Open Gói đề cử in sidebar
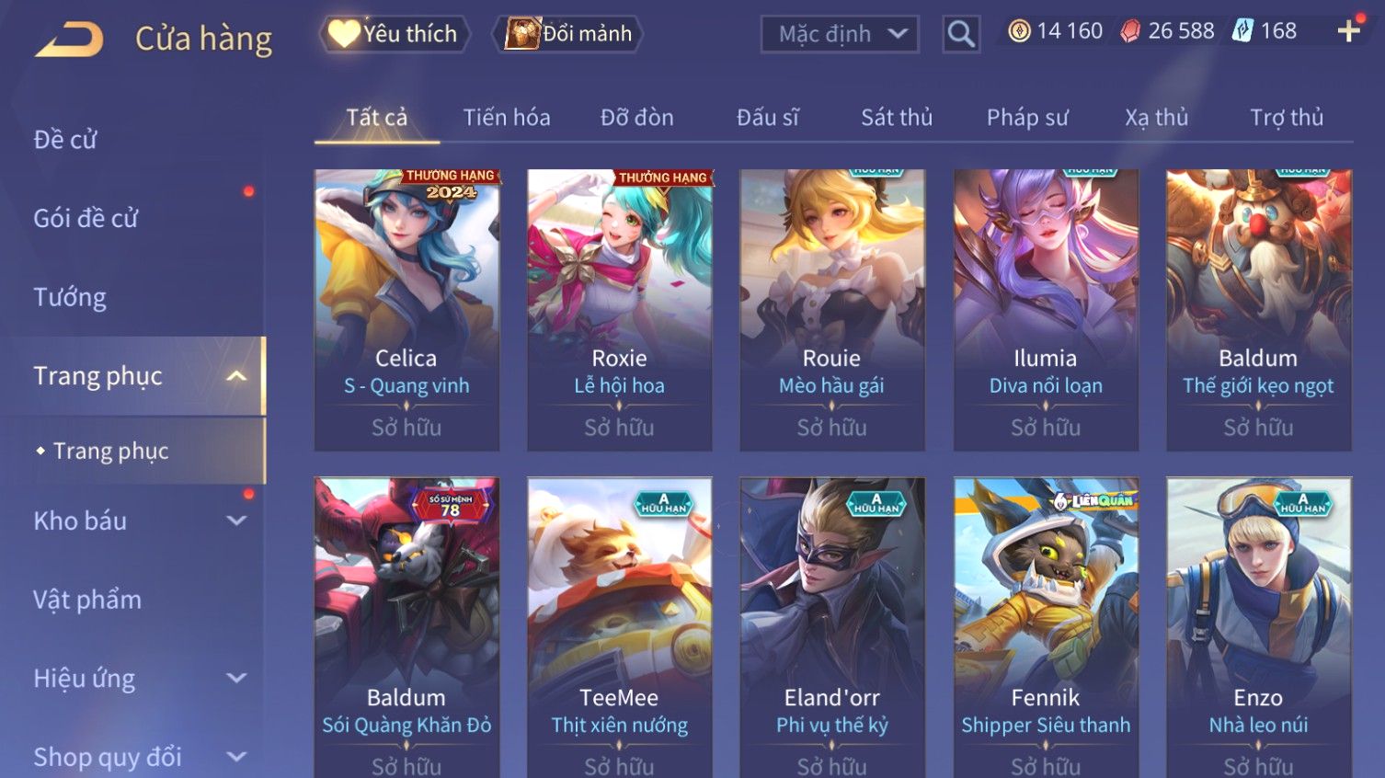This screenshot has height=778, width=1385. coord(86,219)
